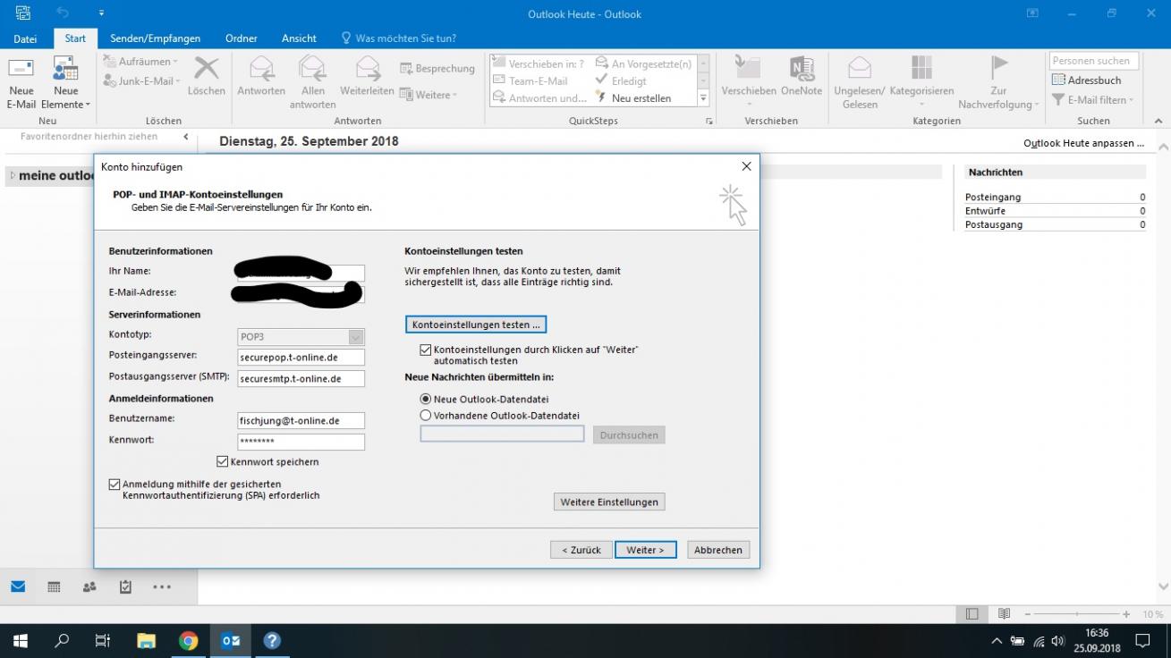Collapse the folder pane chevron
Image resolution: width=1171 pixels, height=658 pixels.
pyautogui.click(x=186, y=137)
